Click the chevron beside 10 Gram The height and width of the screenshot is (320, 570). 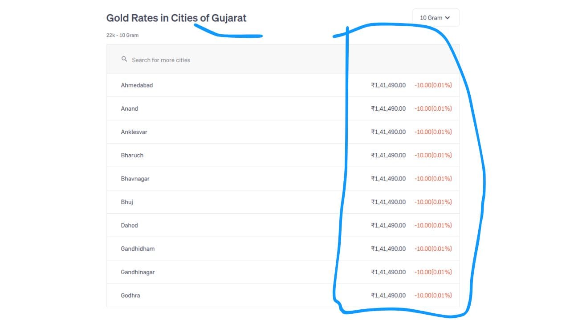(447, 18)
